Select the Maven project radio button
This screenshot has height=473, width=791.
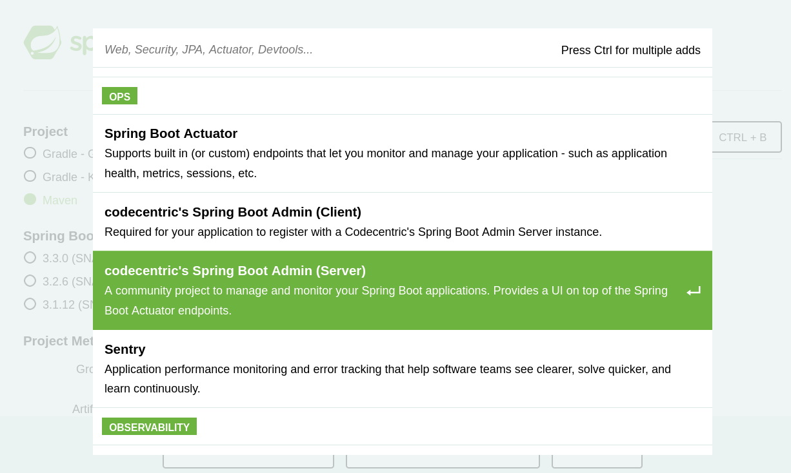pos(30,199)
